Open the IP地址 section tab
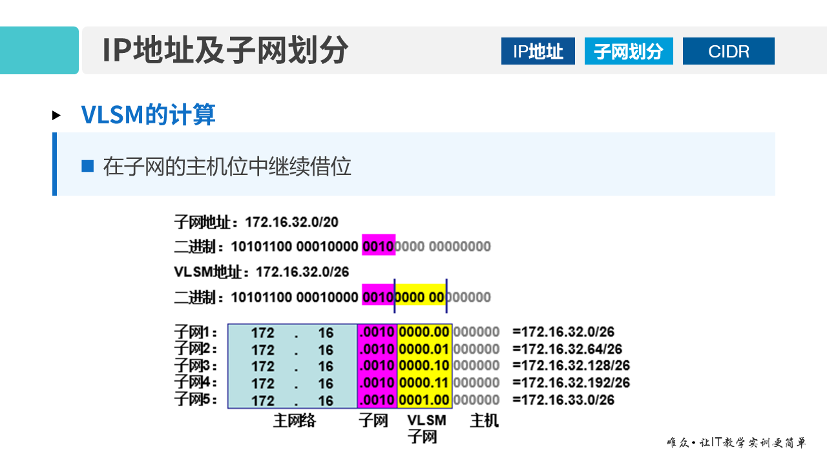The image size is (827, 465). click(x=538, y=51)
